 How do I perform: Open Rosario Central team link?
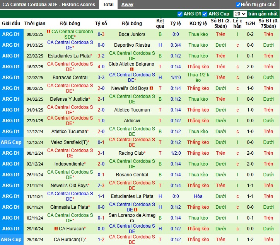tap(132, 175)
